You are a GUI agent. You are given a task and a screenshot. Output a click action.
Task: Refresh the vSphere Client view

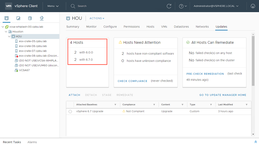click(169, 6)
